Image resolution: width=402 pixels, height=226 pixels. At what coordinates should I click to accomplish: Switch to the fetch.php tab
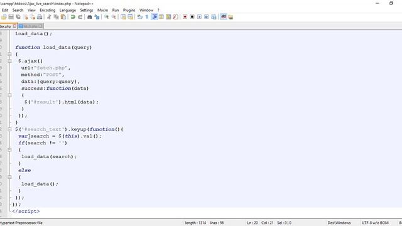pos(31,26)
